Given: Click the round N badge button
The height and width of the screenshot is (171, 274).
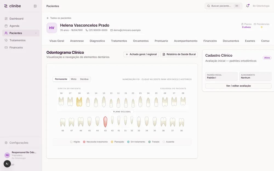Looking at the screenshot, I should pyautogui.click(x=7, y=164).
